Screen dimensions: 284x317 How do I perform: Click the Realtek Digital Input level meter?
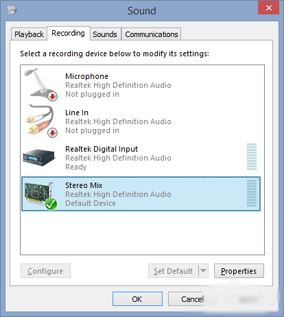pos(252,157)
